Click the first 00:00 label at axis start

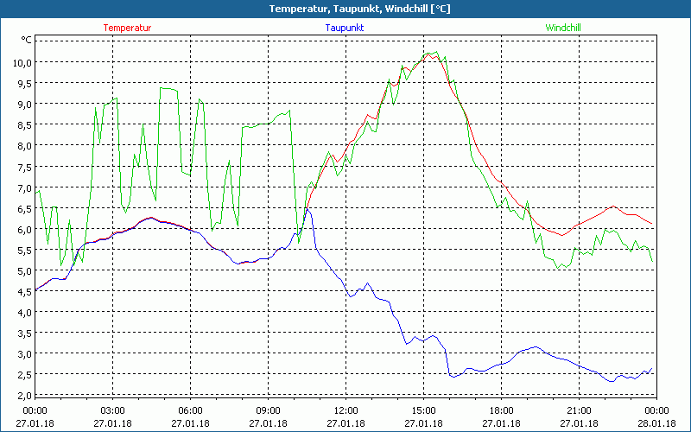click(x=35, y=410)
